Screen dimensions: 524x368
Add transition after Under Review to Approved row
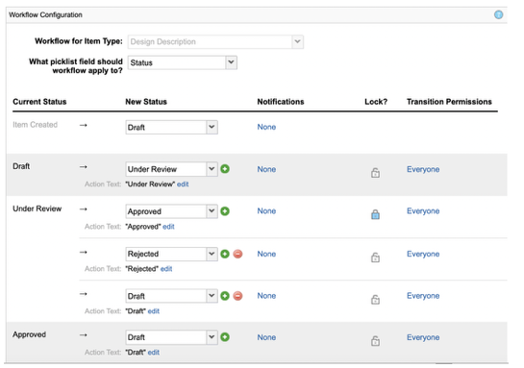[x=225, y=211]
